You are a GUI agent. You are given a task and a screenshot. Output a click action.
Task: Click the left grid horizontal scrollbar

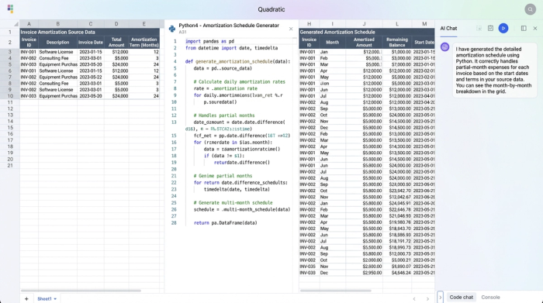click(81, 291)
